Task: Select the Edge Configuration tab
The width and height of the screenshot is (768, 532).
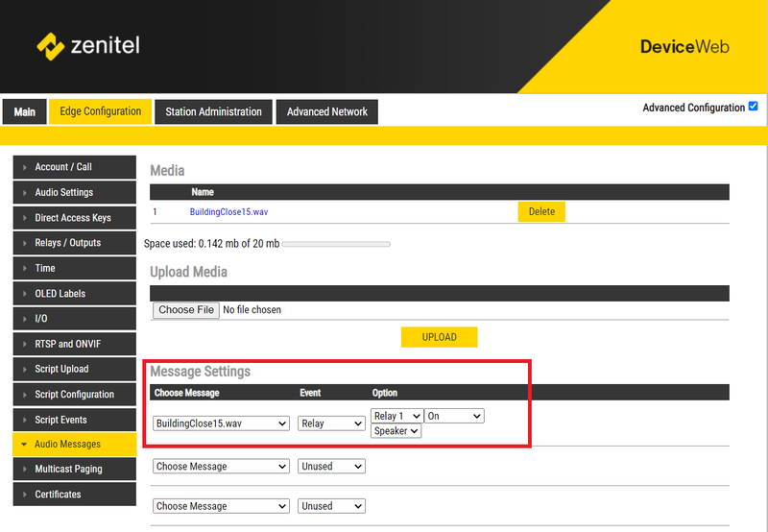Action: (x=101, y=111)
